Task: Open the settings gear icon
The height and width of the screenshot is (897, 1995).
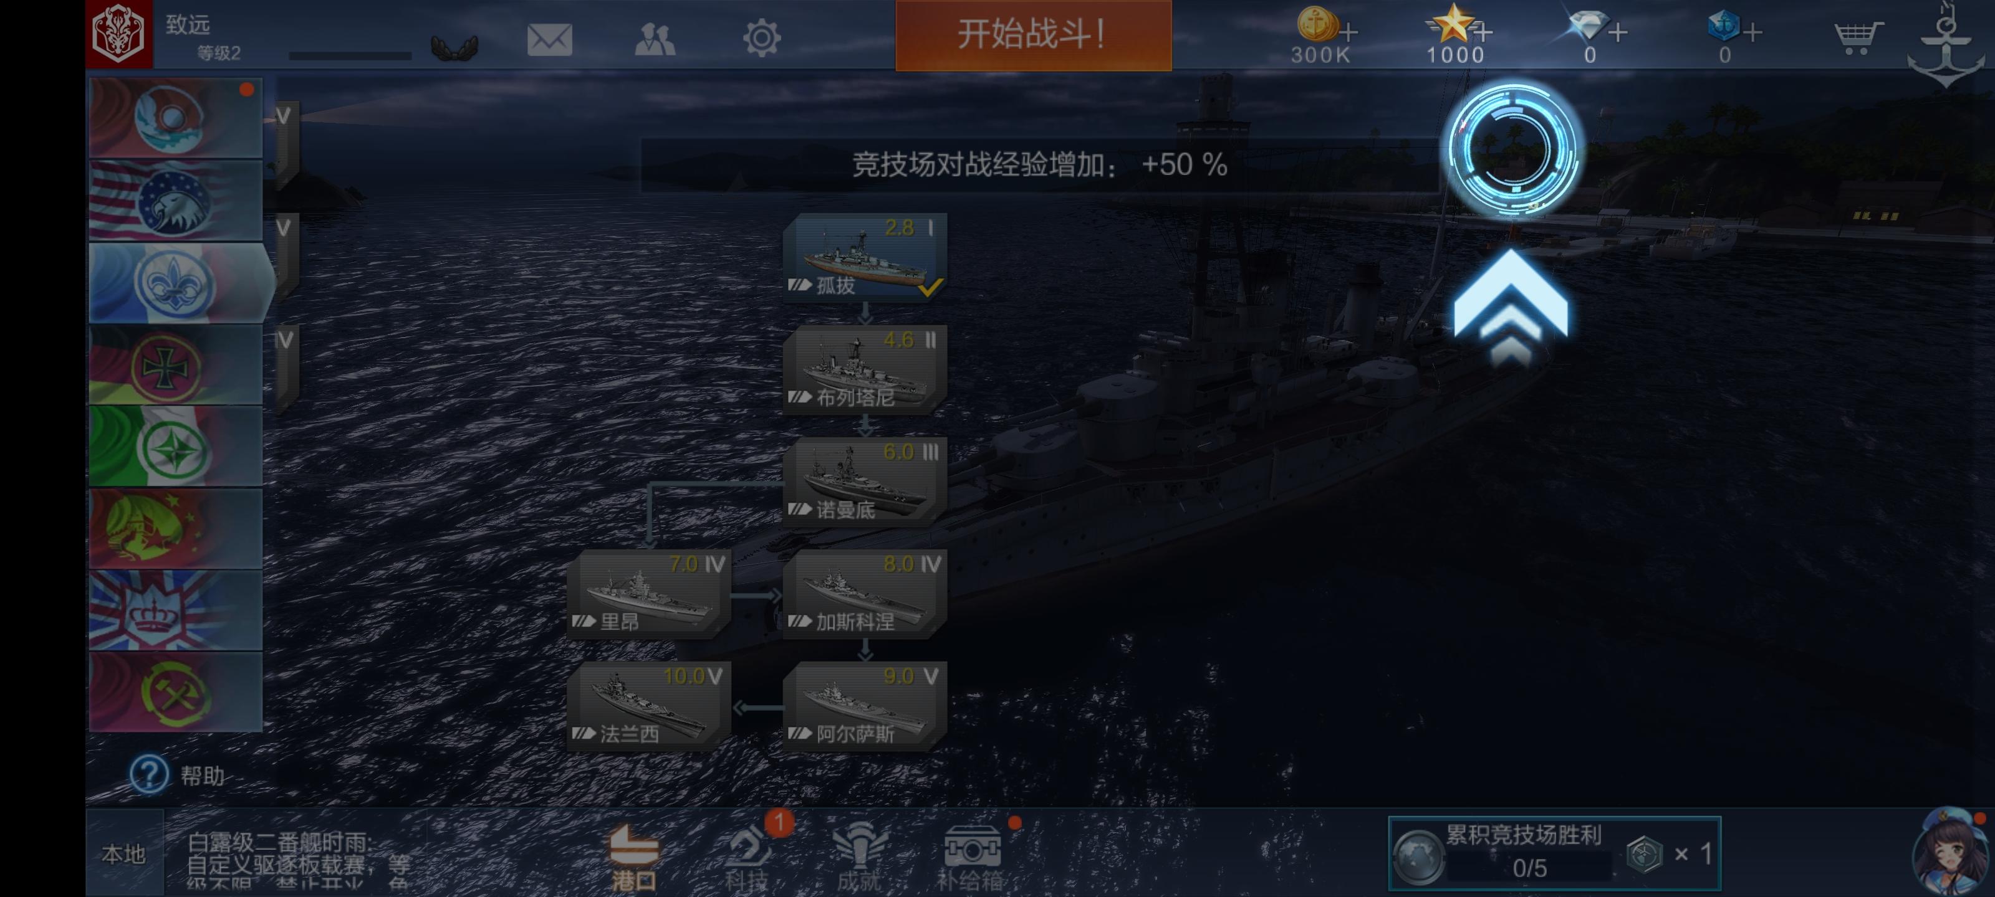Action: (x=761, y=38)
